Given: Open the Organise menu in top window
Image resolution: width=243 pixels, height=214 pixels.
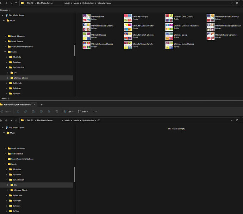Looking at the screenshot, I should (5, 10).
